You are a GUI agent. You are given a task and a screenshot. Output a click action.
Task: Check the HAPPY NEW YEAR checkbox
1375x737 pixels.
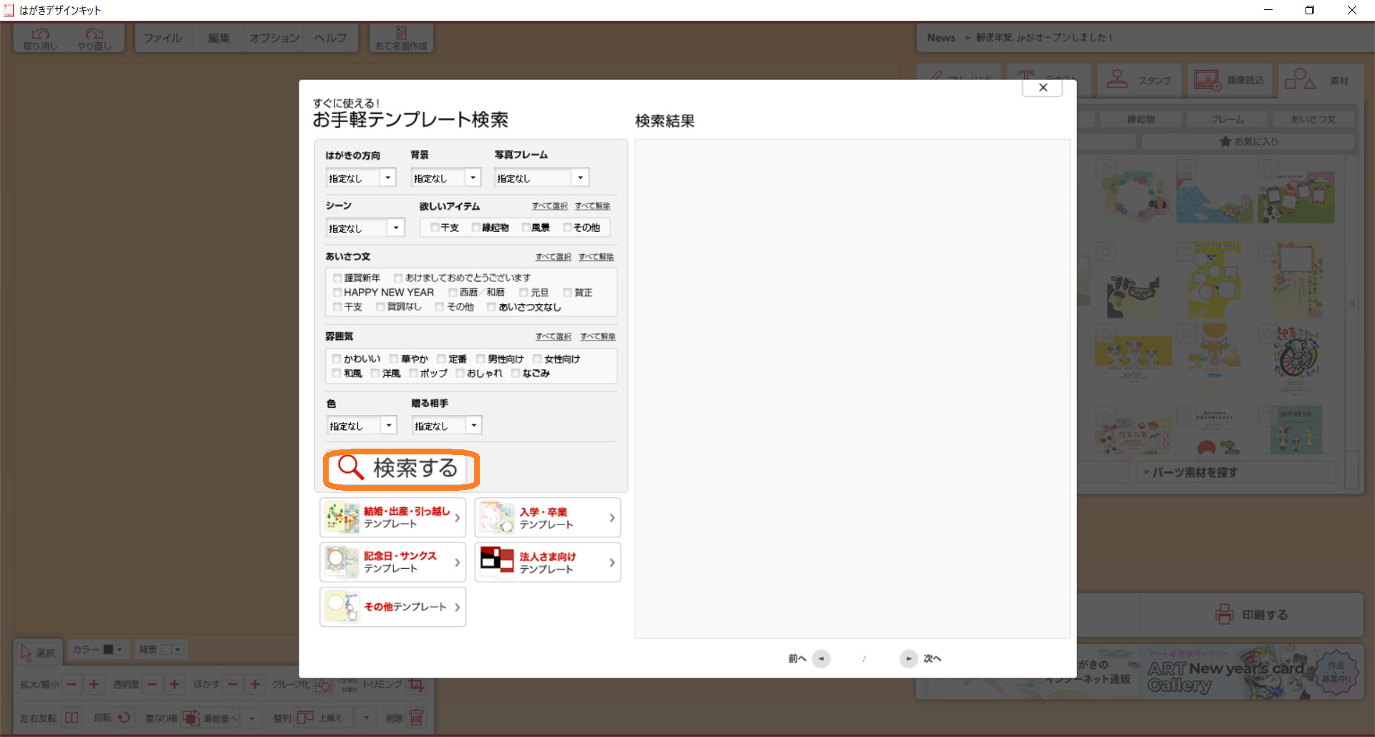337,293
